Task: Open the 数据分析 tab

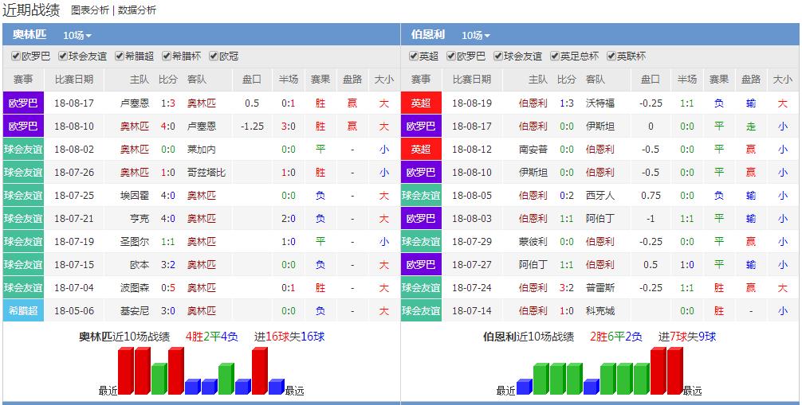Action: point(137,10)
